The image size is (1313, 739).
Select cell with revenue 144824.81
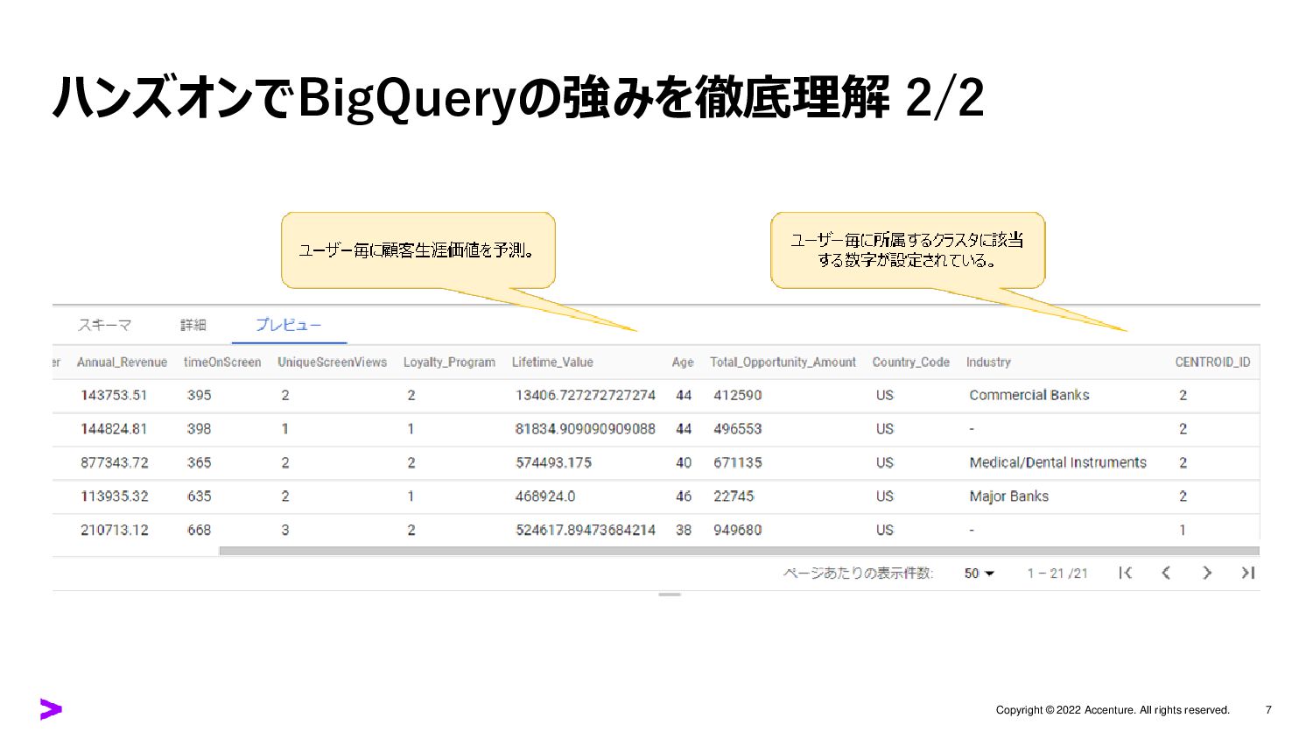pos(114,429)
